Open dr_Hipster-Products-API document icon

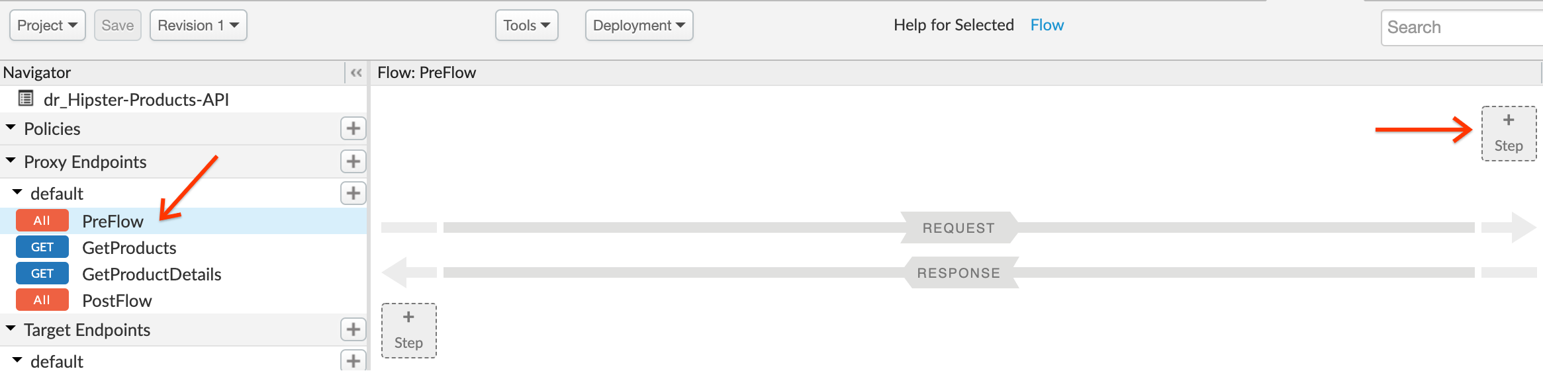[x=26, y=99]
